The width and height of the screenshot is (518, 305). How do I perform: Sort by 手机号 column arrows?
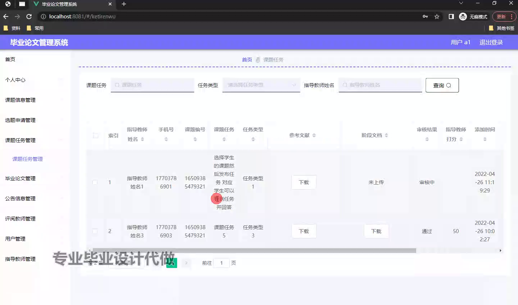tap(166, 139)
